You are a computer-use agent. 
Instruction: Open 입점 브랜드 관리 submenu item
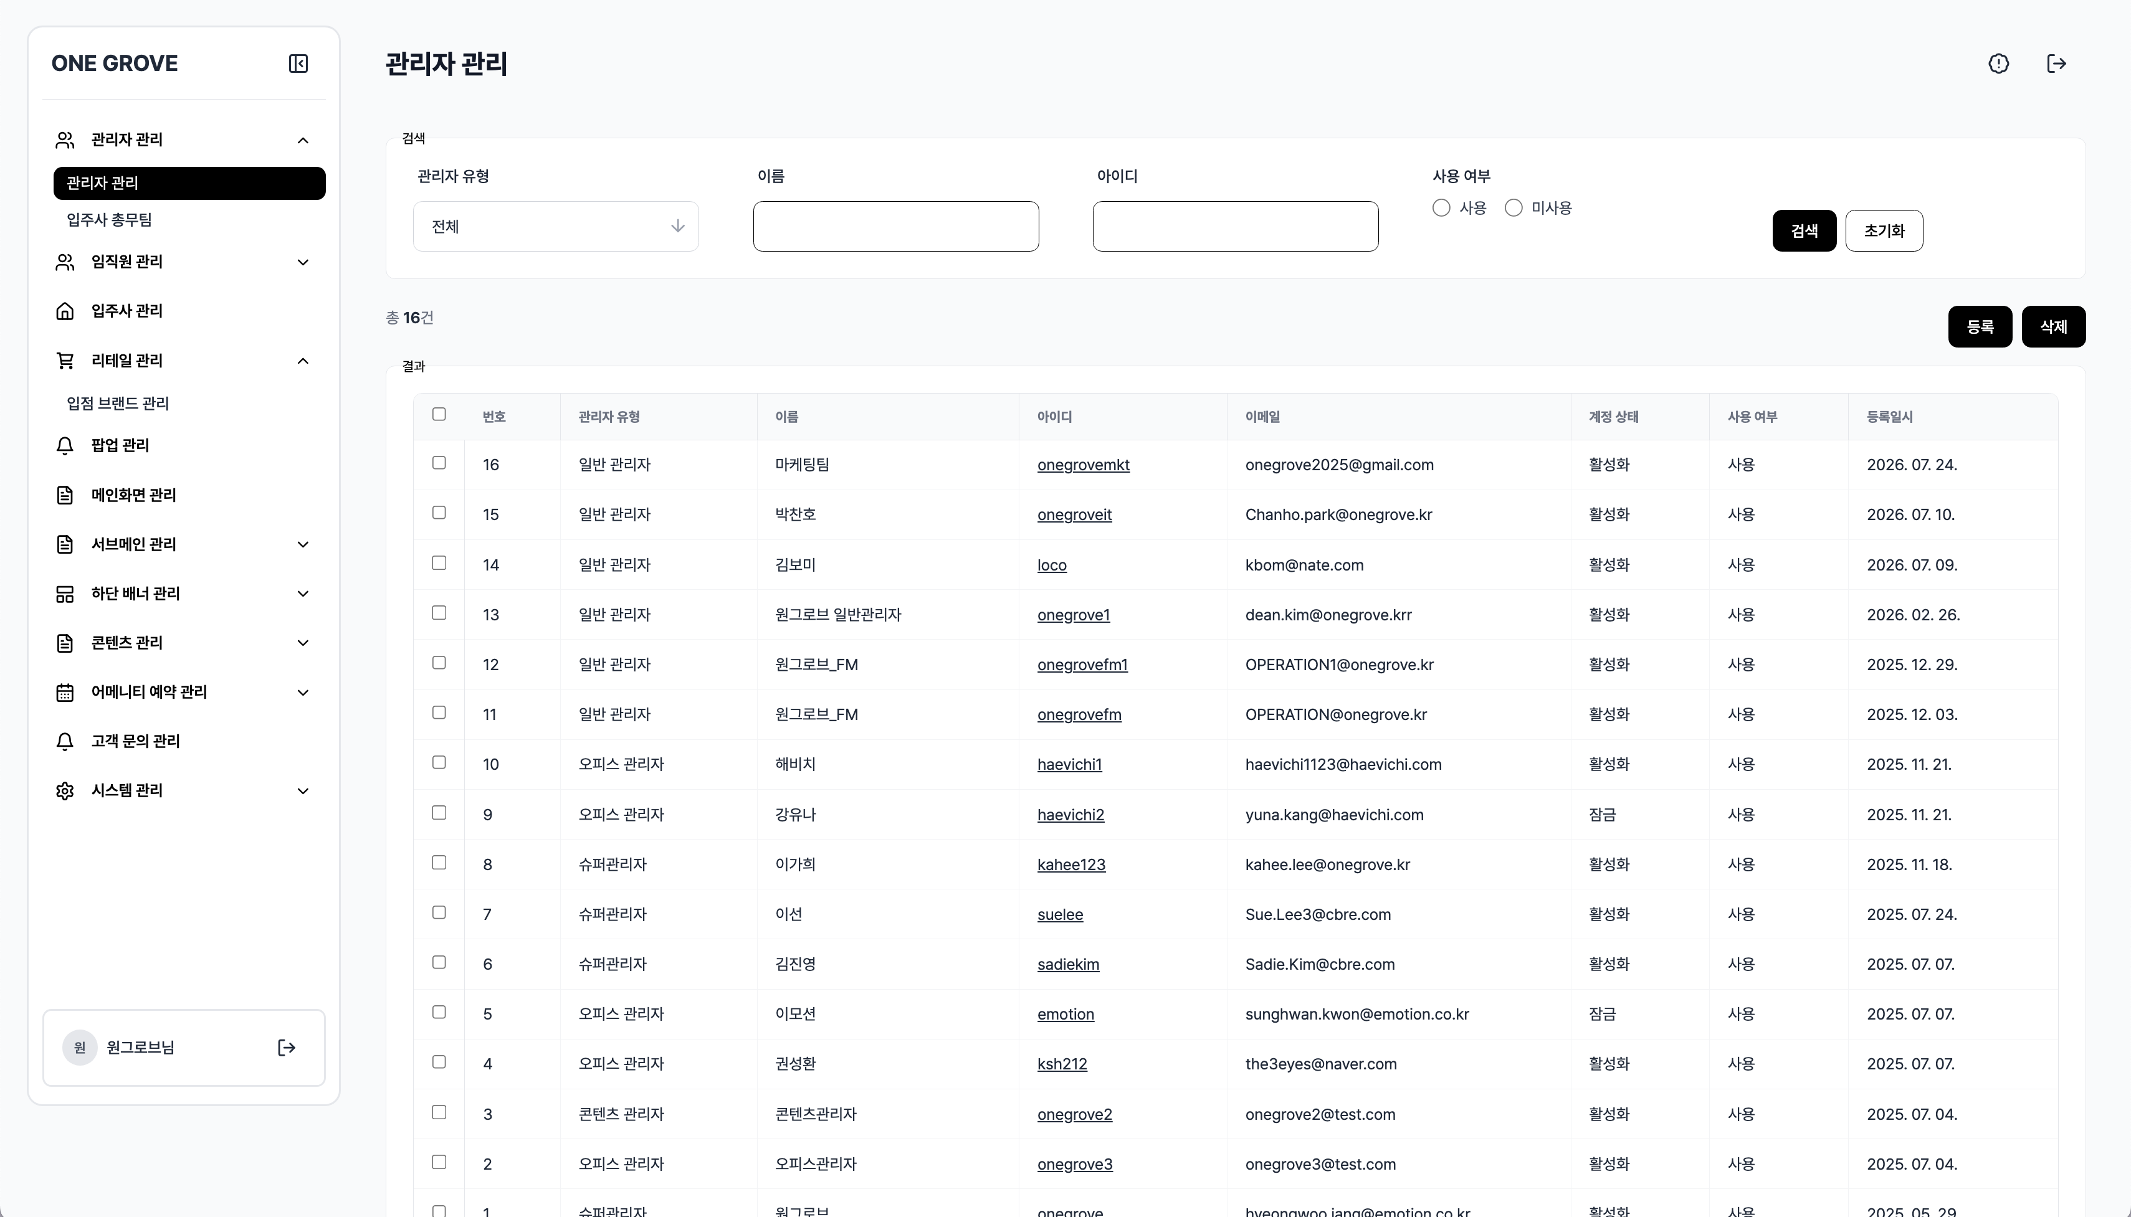click(118, 404)
